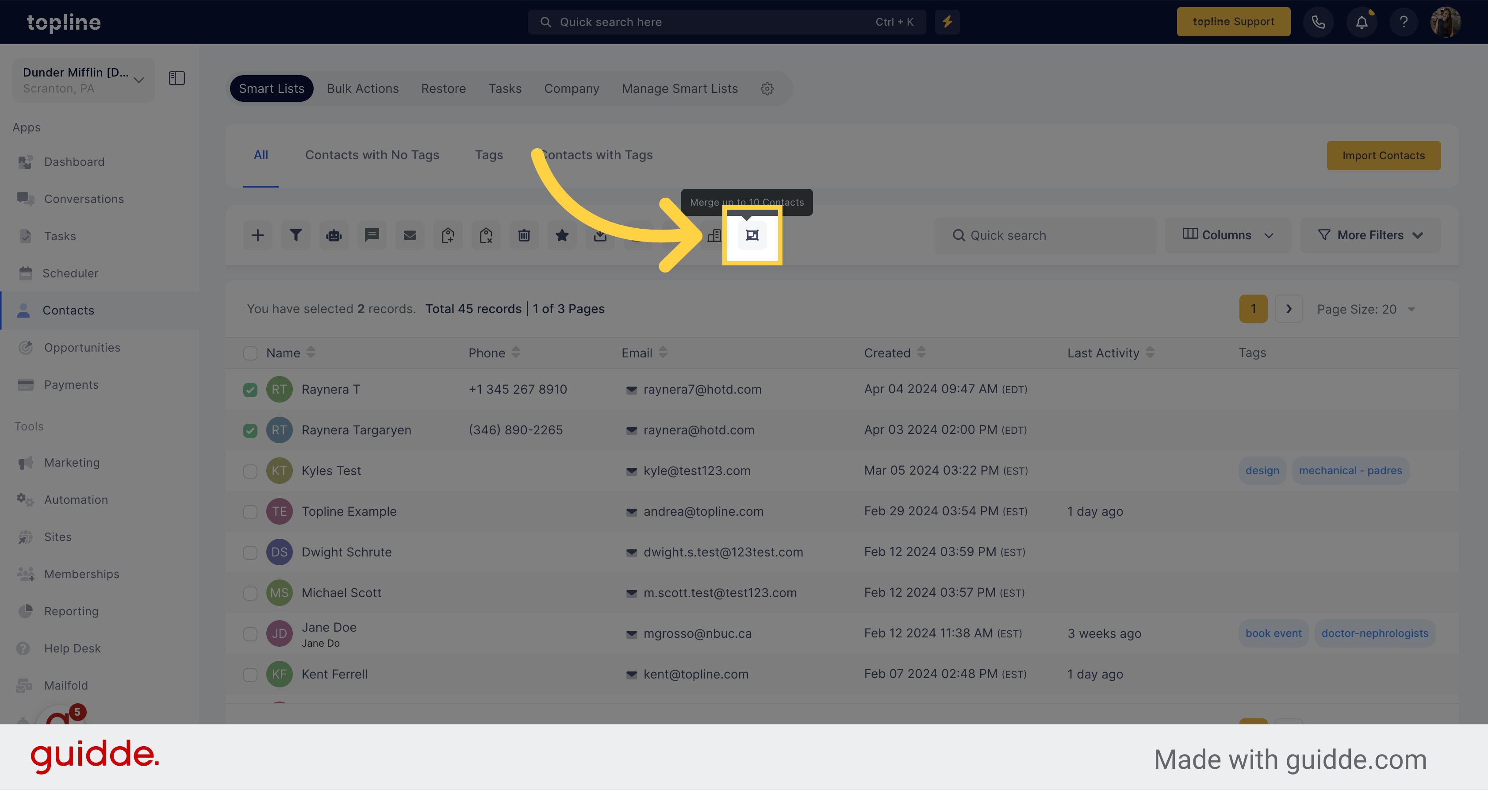The width and height of the screenshot is (1488, 790).
Task: Open the Columns dropdown
Action: coord(1227,235)
